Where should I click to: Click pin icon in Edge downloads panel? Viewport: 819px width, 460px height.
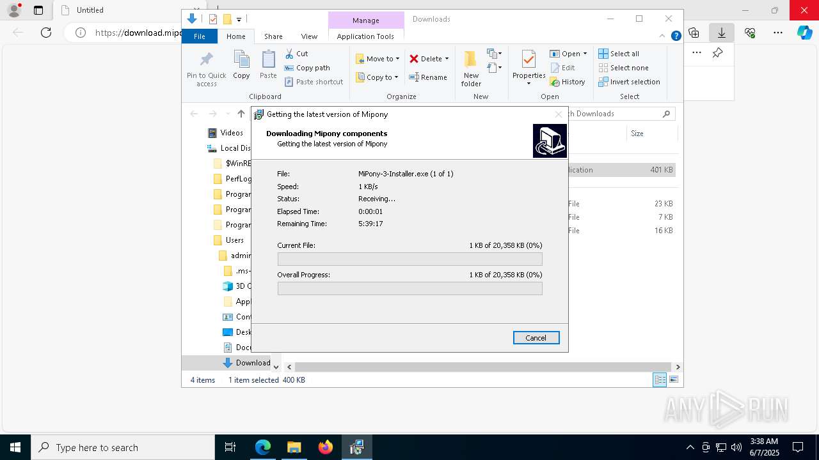click(x=718, y=53)
